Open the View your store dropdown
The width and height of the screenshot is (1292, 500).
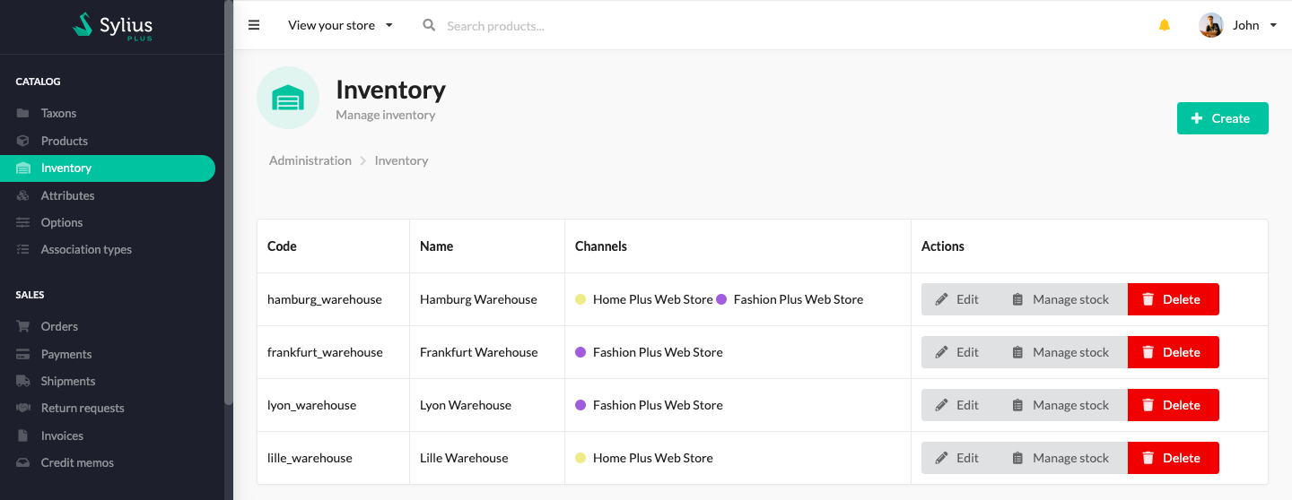coord(340,25)
